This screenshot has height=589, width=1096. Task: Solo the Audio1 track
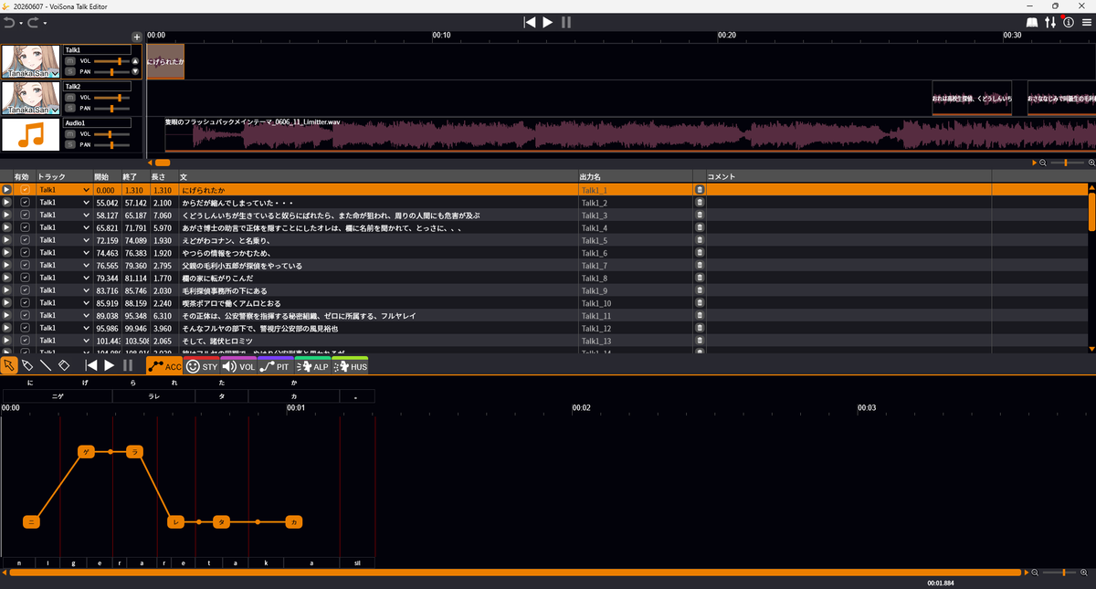69,144
